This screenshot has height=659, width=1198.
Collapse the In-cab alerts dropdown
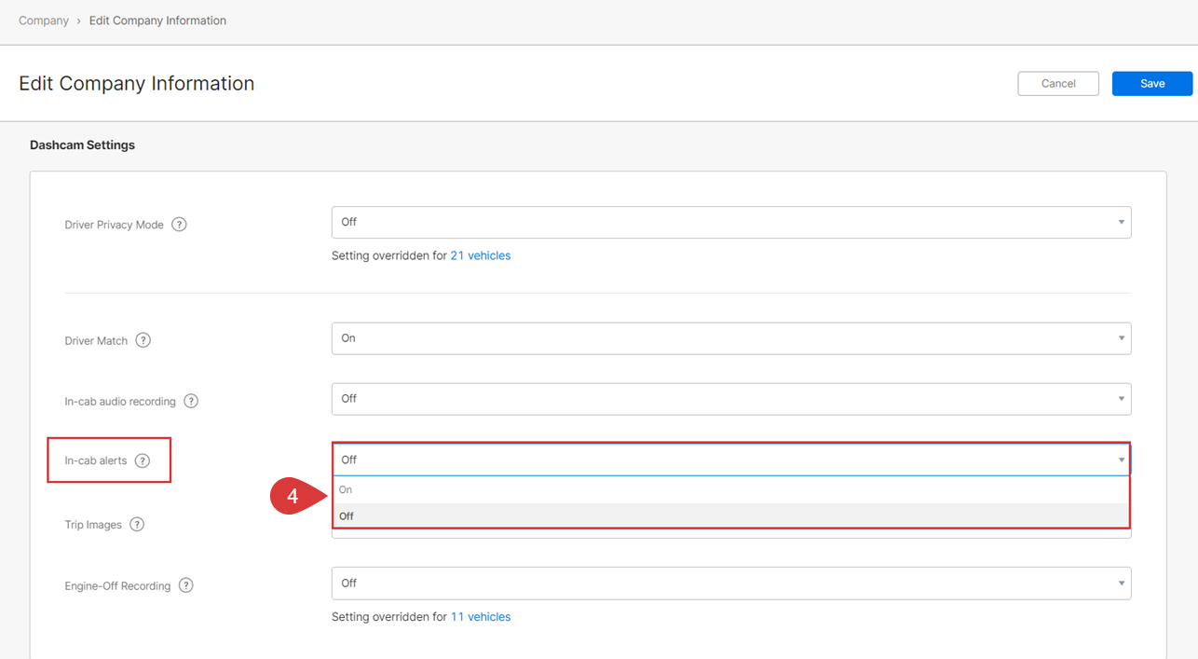[x=730, y=460]
